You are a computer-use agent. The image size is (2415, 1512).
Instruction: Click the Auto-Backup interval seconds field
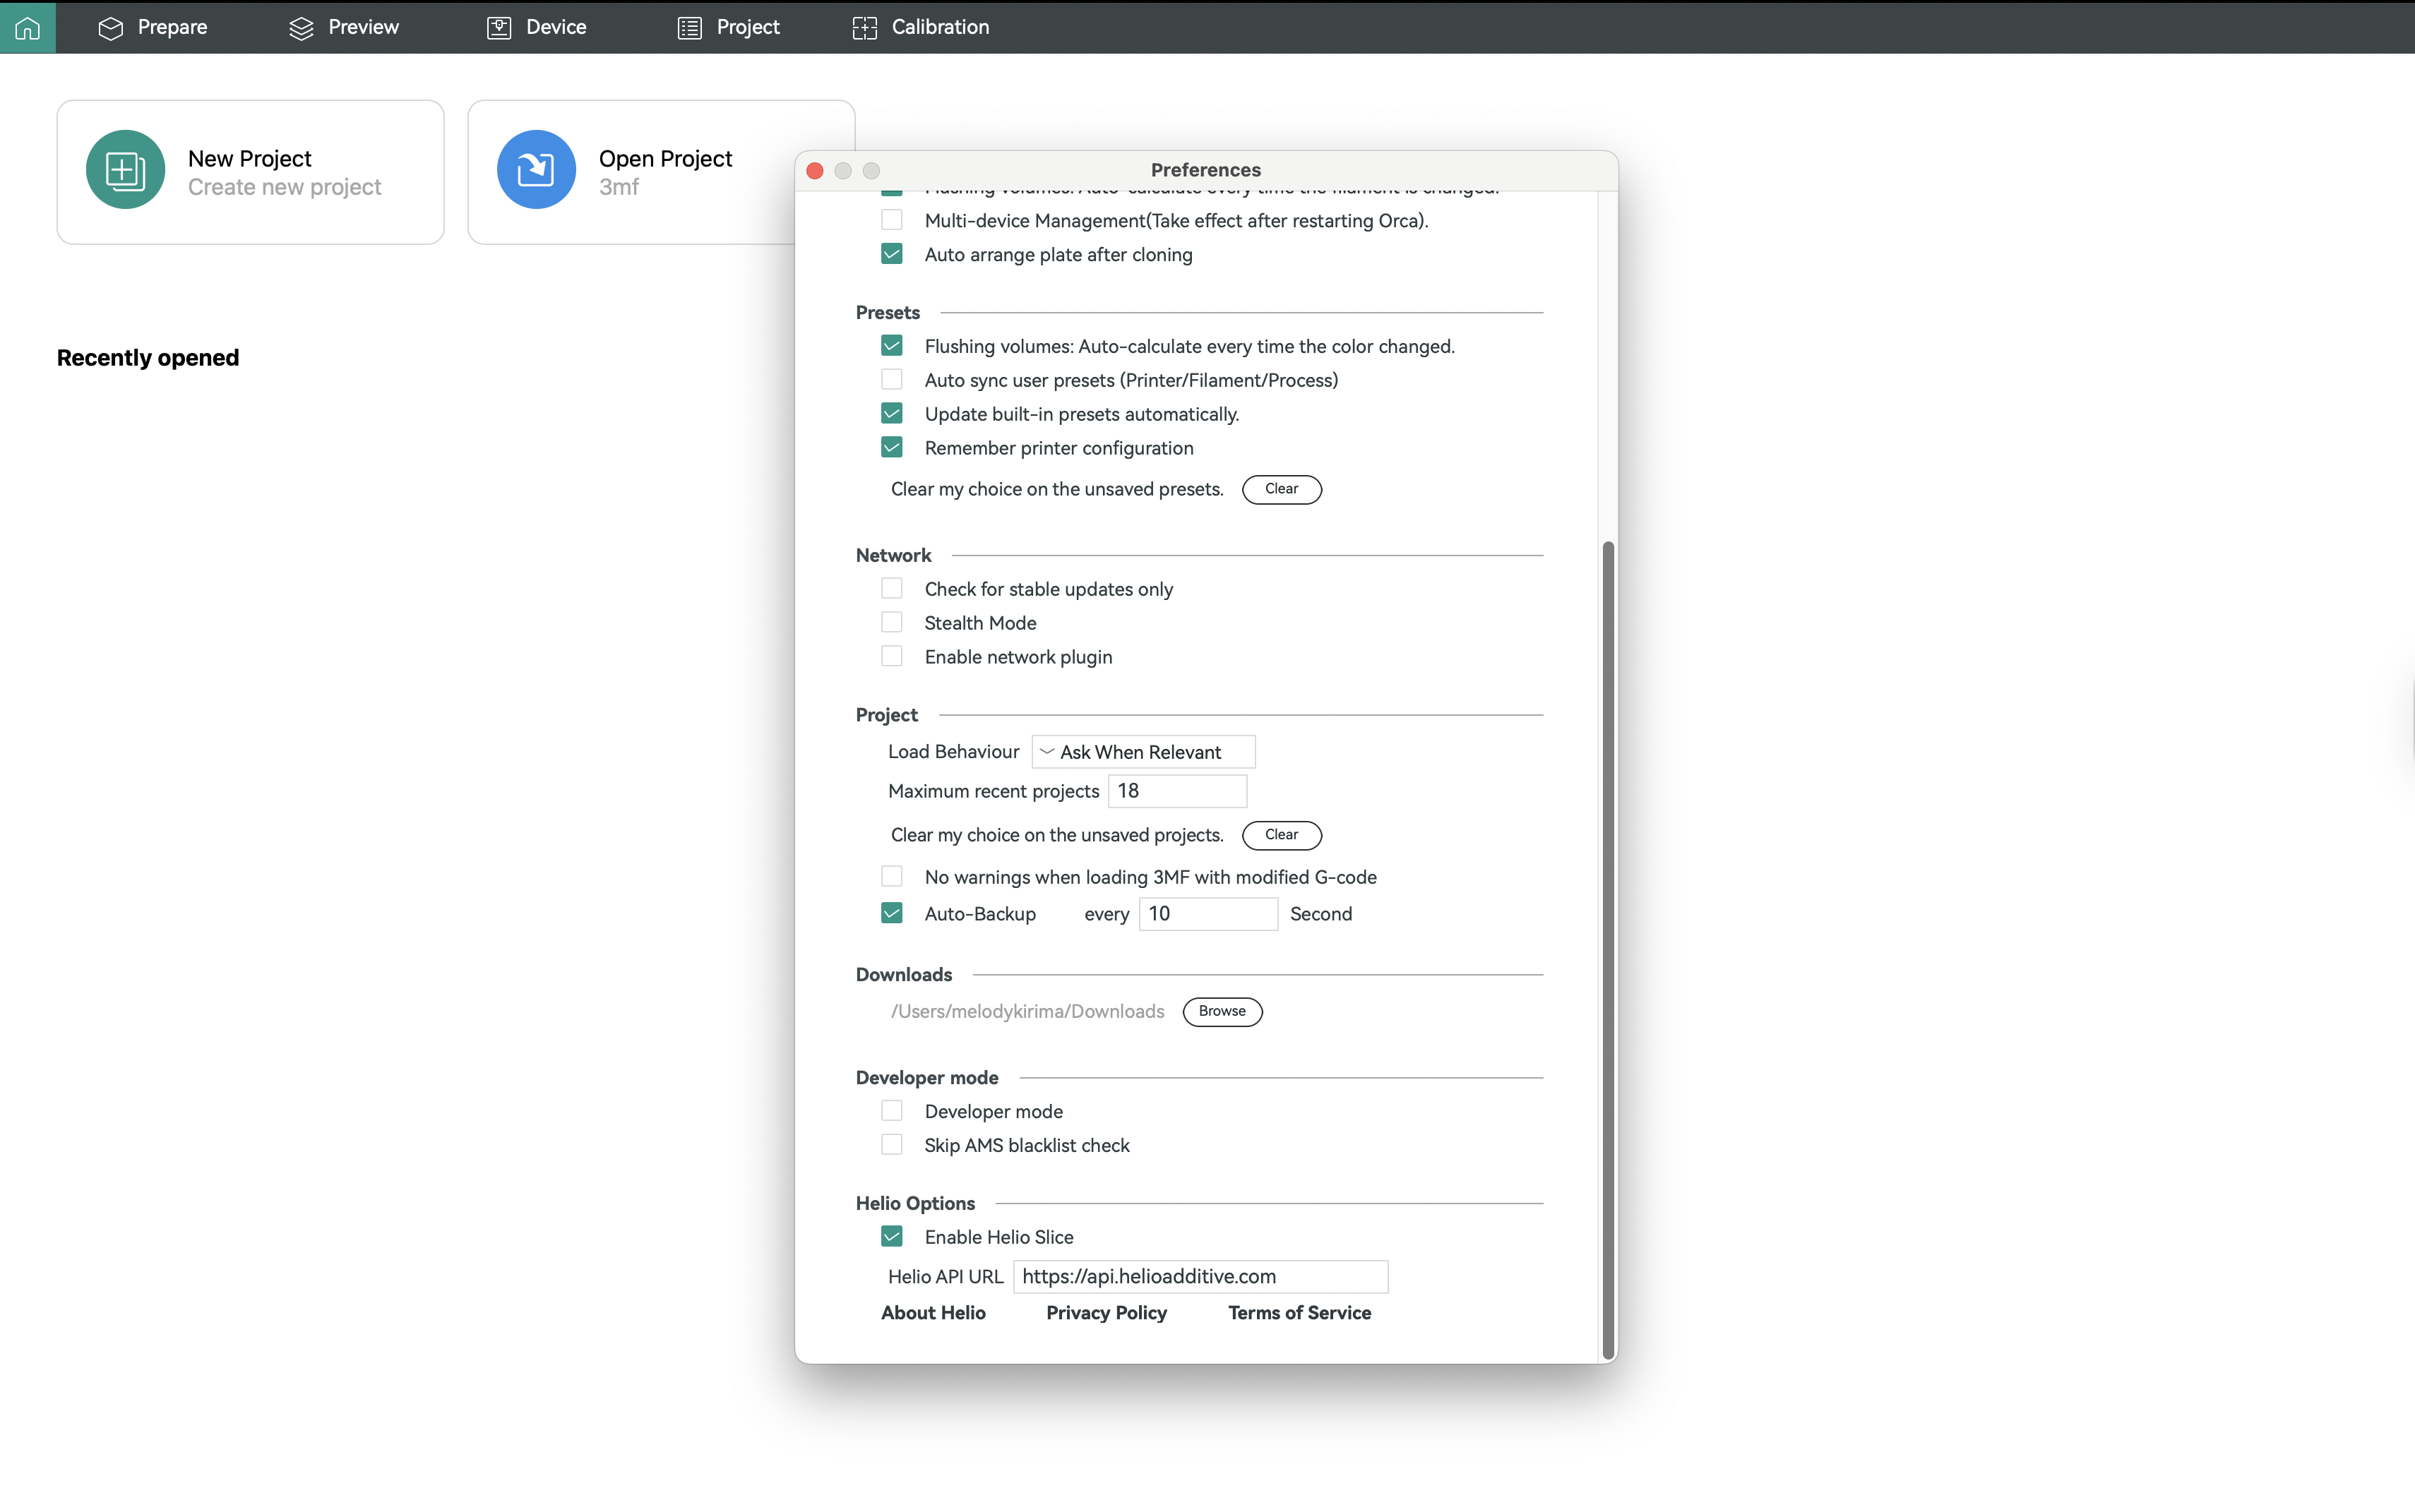click(1208, 914)
